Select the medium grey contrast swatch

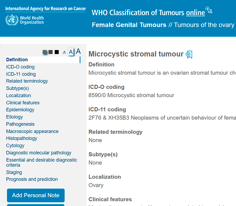tap(51, 52)
